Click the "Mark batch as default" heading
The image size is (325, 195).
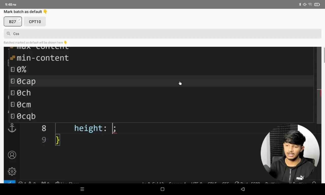26,12
